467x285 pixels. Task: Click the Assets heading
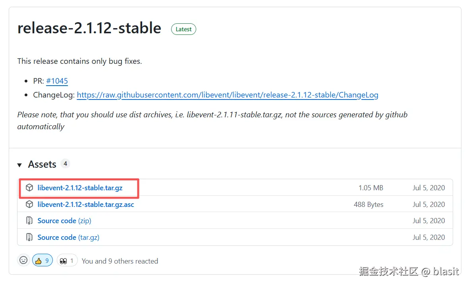click(x=42, y=164)
